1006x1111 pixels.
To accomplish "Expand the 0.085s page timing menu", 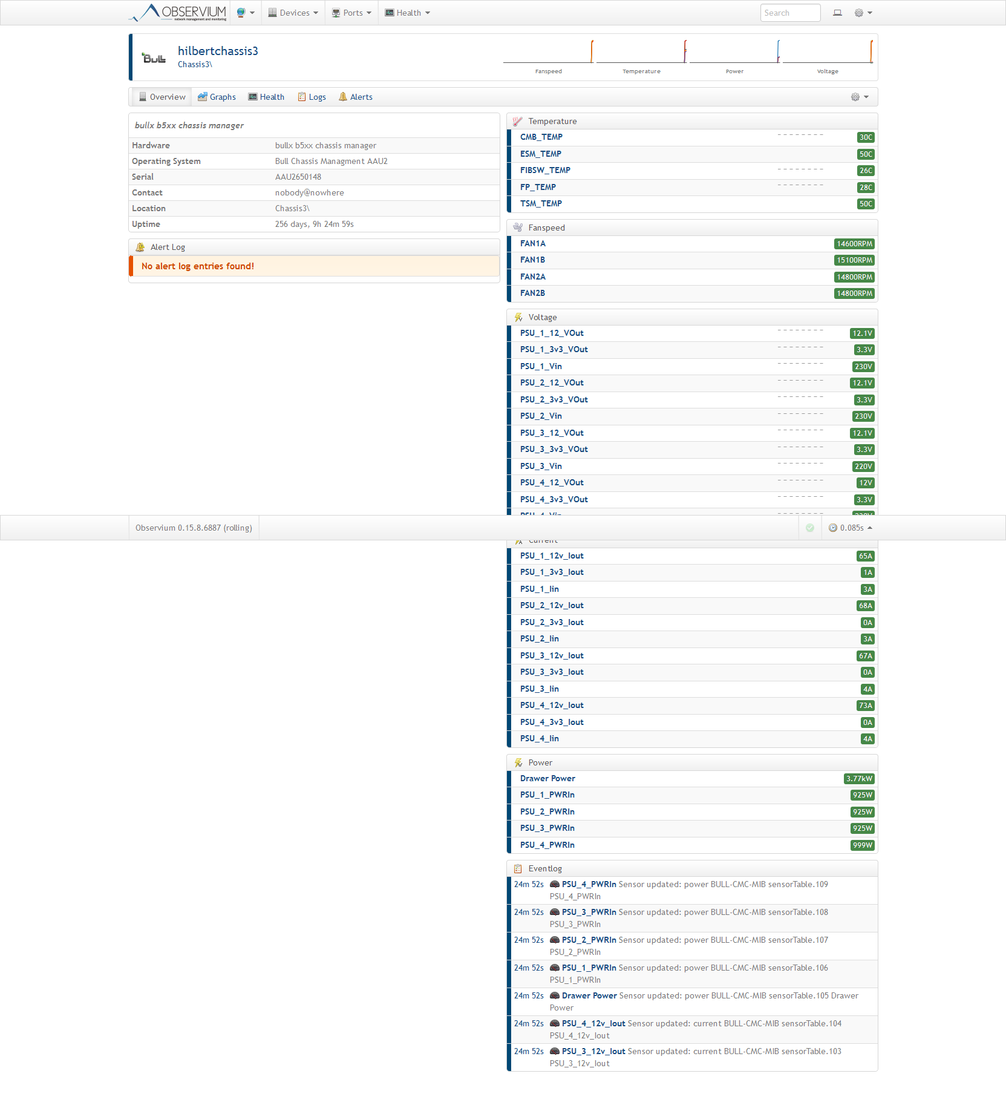I will pos(851,528).
